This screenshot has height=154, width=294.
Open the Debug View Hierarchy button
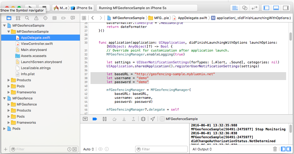[x=143, y=119]
